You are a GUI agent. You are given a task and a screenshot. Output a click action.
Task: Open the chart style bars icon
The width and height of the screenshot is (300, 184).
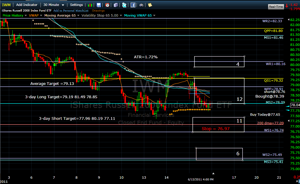click(90, 5)
